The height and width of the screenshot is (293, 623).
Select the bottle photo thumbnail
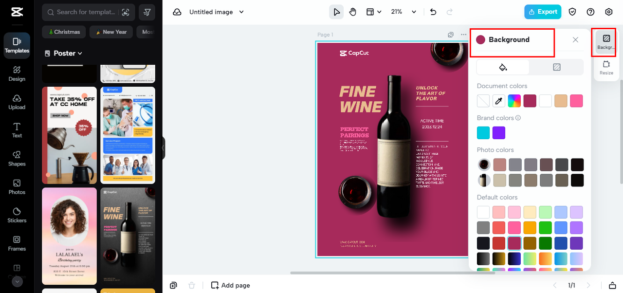pos(484,180)
